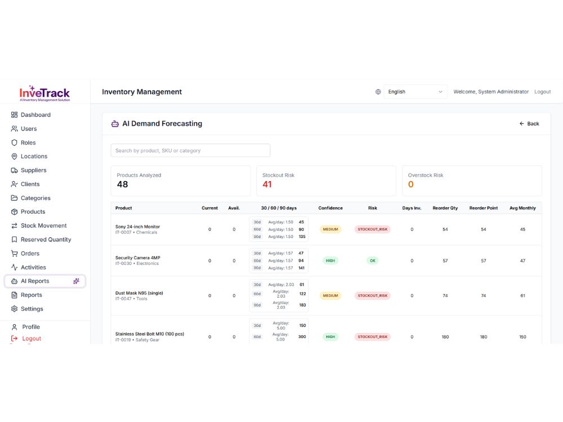The width and height of the screenshot is (563, 422).
Task: Click the Products Analyzed card
Action: pyautogui.click(x=181, y=181)
